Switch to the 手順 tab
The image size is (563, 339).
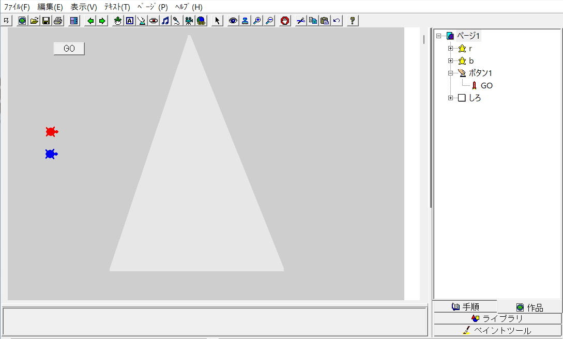(465, 307)
